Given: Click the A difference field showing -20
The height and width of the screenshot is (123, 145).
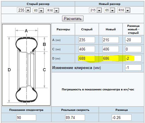Looking at the screenshot, I should [x=133, y=40].
